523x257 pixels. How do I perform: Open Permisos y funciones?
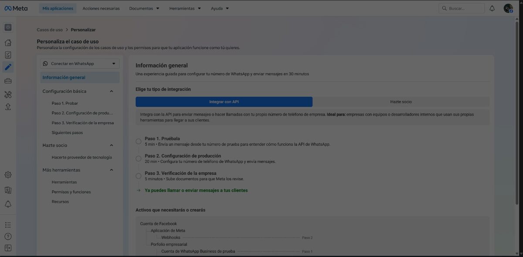pyautogui.click(x=71, y=192)
